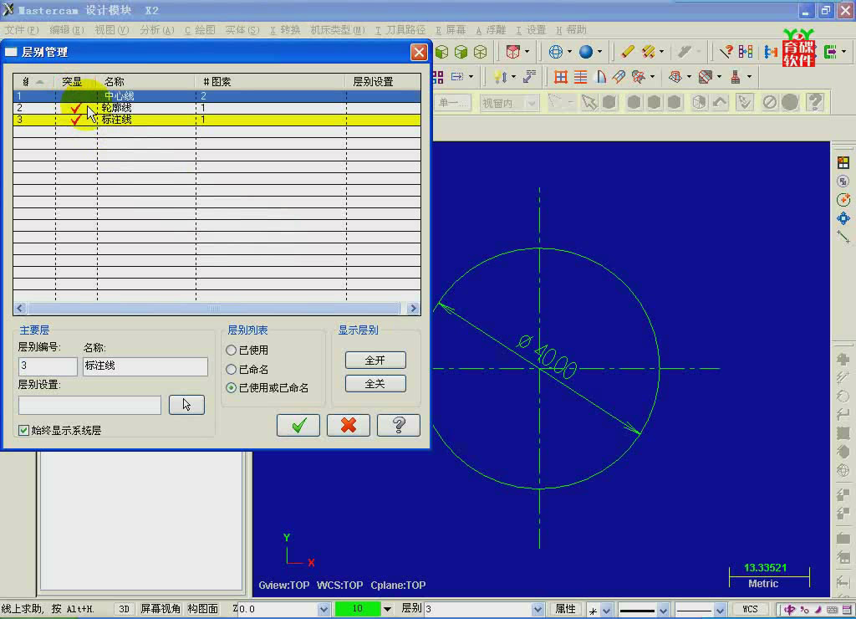Cancel dialog with red X button

[x=349, y=426]
